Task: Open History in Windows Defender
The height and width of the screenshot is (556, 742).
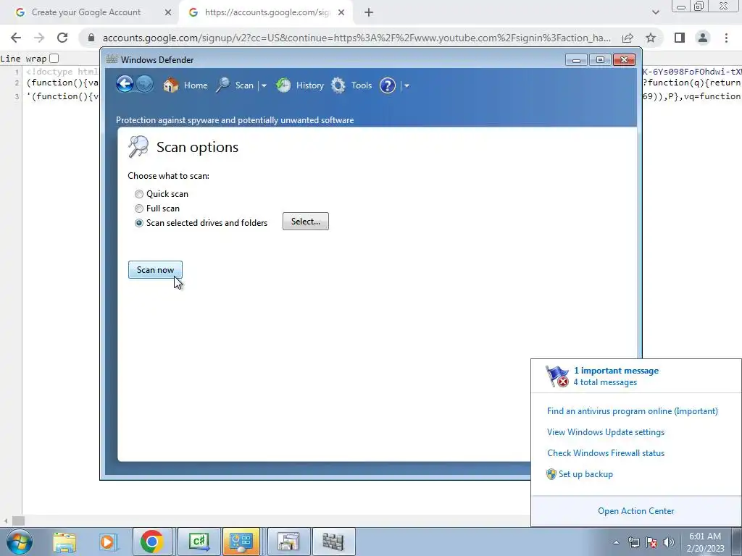Action: (x=300, y=85)
